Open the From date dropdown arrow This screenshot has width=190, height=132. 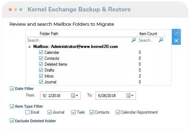pyautogui.click(x=77, y=96)
